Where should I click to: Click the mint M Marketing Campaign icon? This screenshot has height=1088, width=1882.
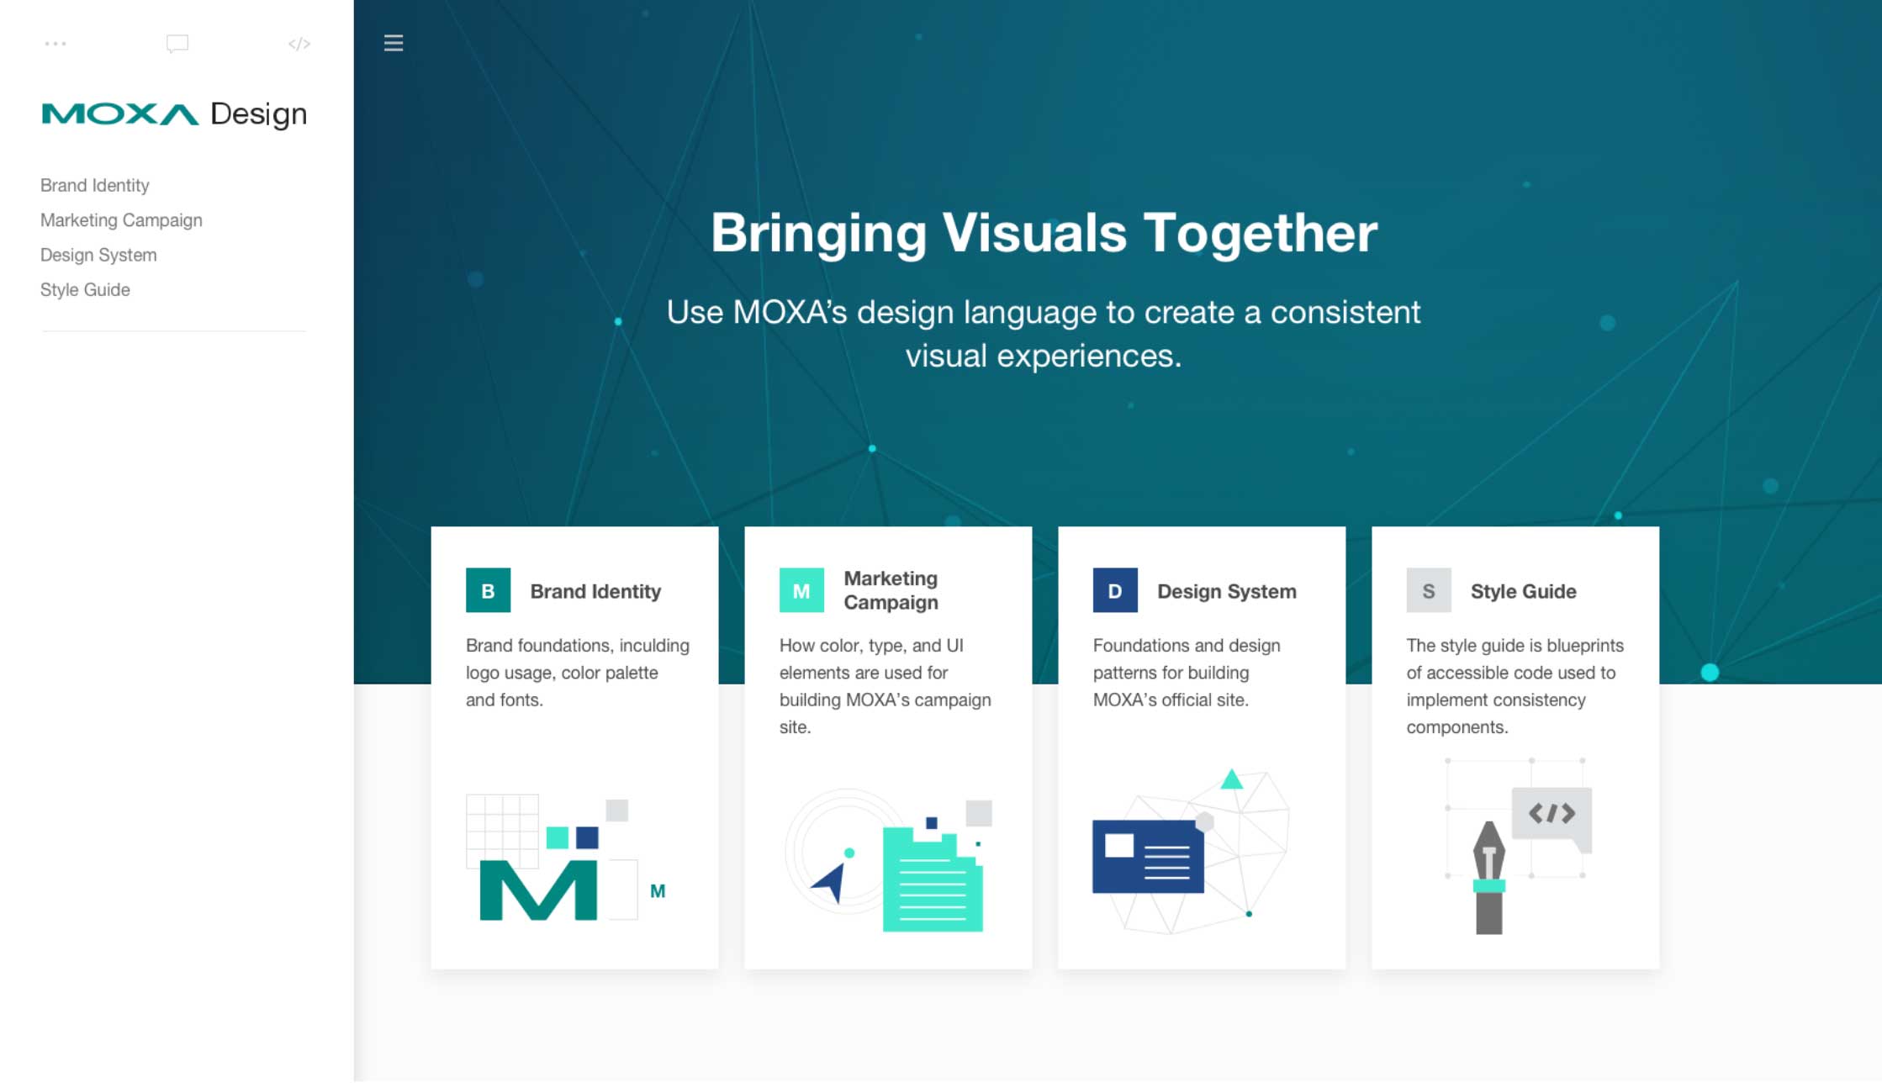pyautogui.click(x=801, y=589)
